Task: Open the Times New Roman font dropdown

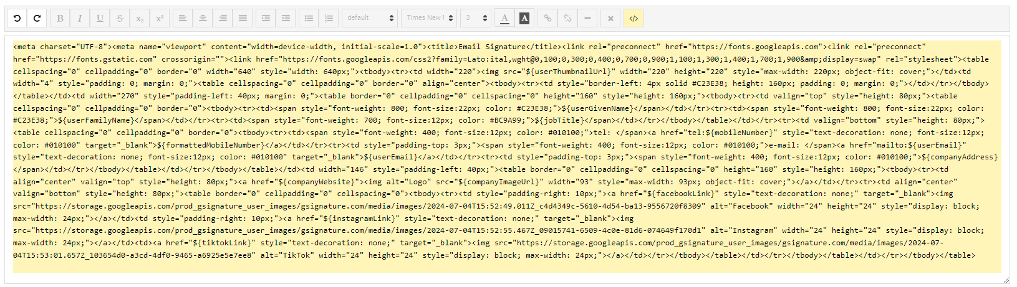Action: tap(430, 18)
